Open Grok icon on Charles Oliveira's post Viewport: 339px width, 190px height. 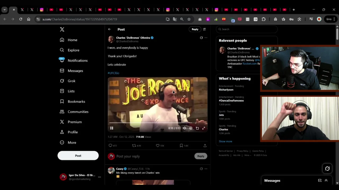(201, 38)
